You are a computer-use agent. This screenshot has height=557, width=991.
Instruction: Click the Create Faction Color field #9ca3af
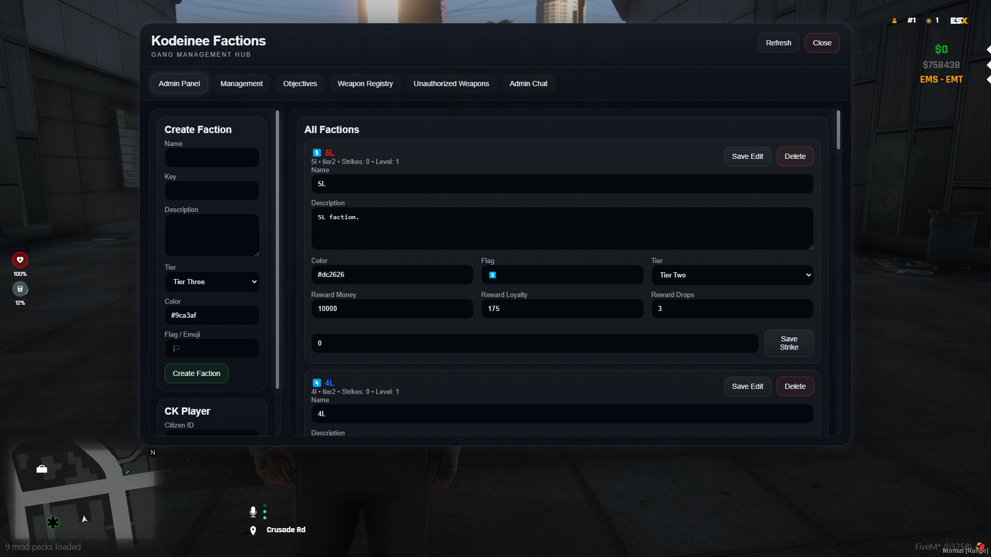212,315
